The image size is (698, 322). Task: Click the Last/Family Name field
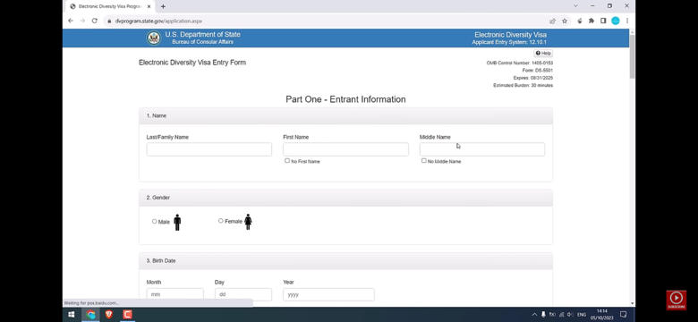pyautogui.click(x=209, y=149)
